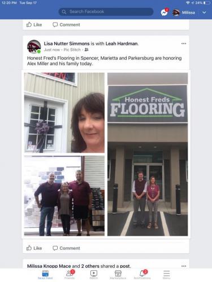Go to News Feed tab
Screen dimensions: 212x282
45,275
